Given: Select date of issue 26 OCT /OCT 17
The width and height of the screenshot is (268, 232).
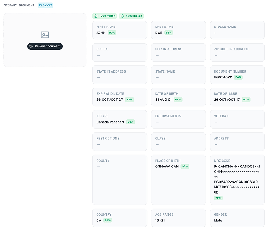Looking at the screenshot, I should (x=227, y=100).
